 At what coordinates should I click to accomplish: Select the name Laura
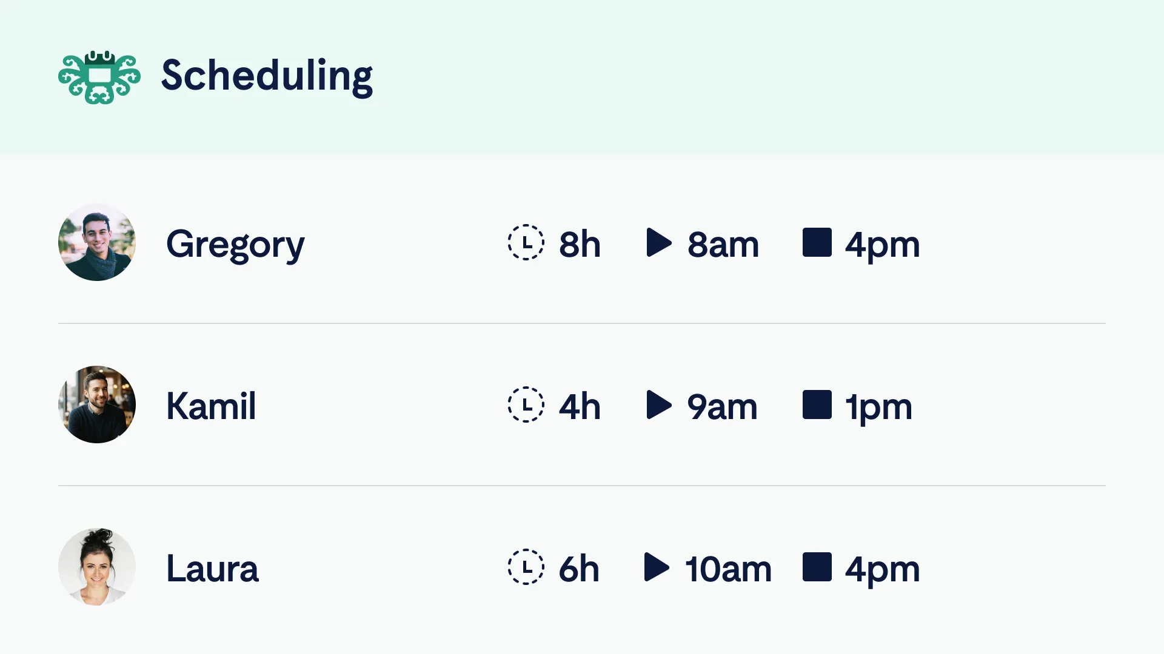[212, 569]
